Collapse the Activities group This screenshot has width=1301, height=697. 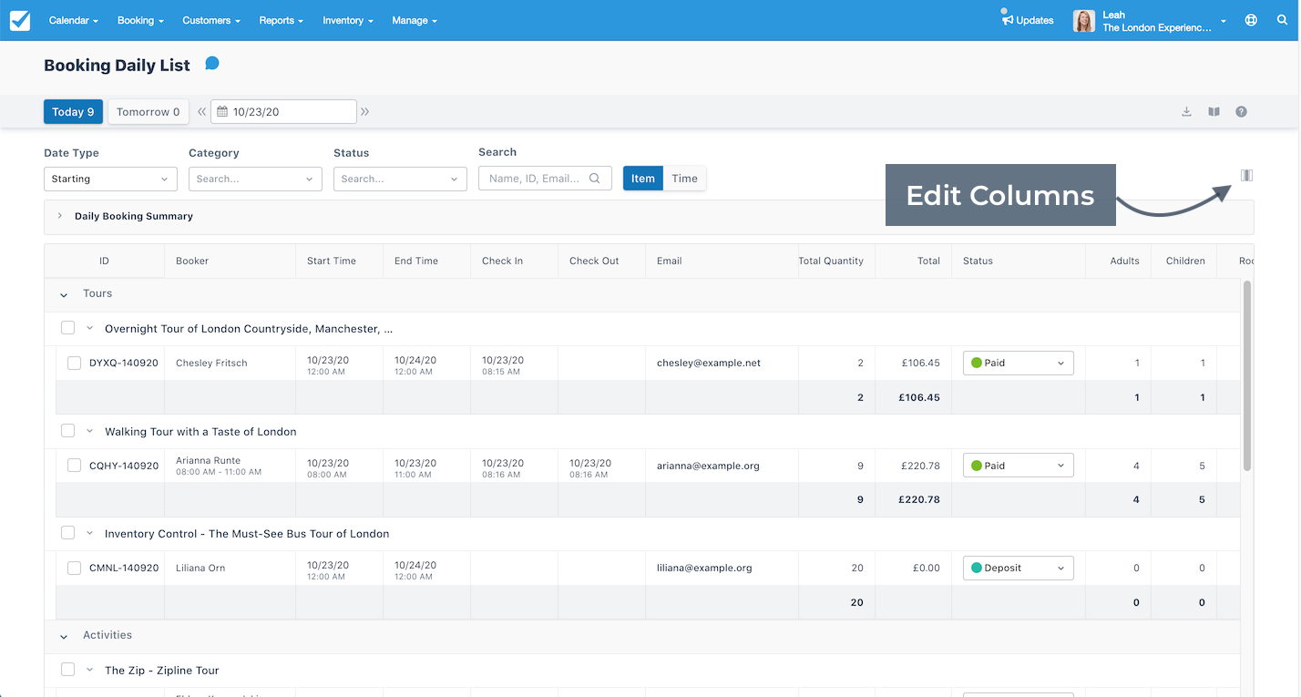point(64,636)
